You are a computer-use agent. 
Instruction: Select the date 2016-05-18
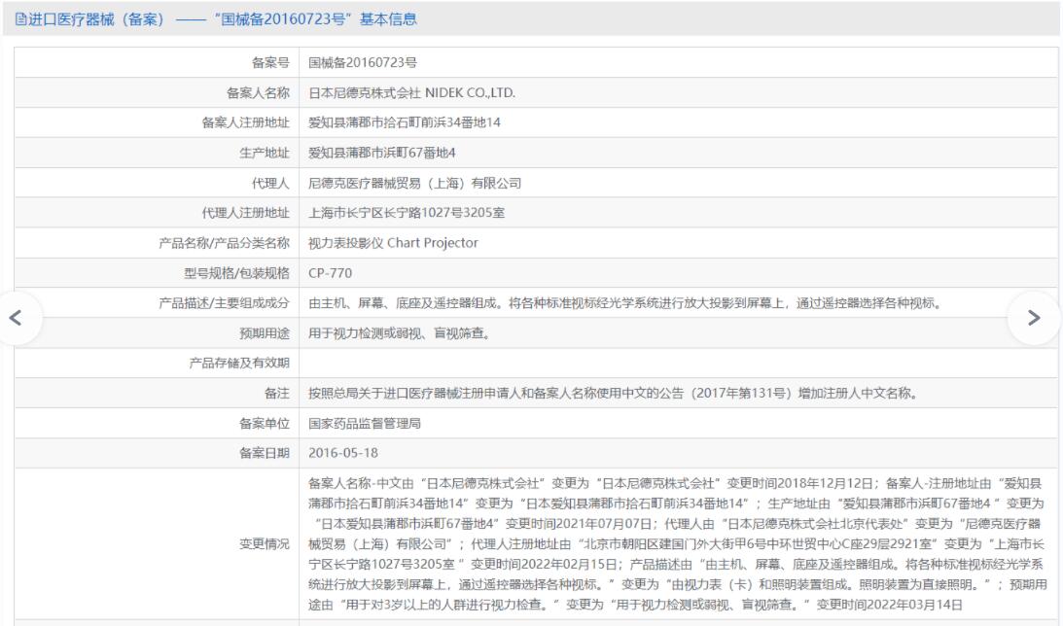[x=343, y=453]
